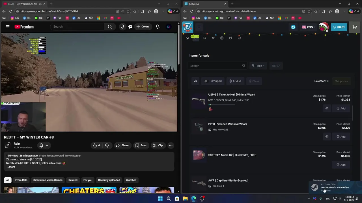
Task: Open the dice icon in market toolbar
Action: tap(187, 38)
